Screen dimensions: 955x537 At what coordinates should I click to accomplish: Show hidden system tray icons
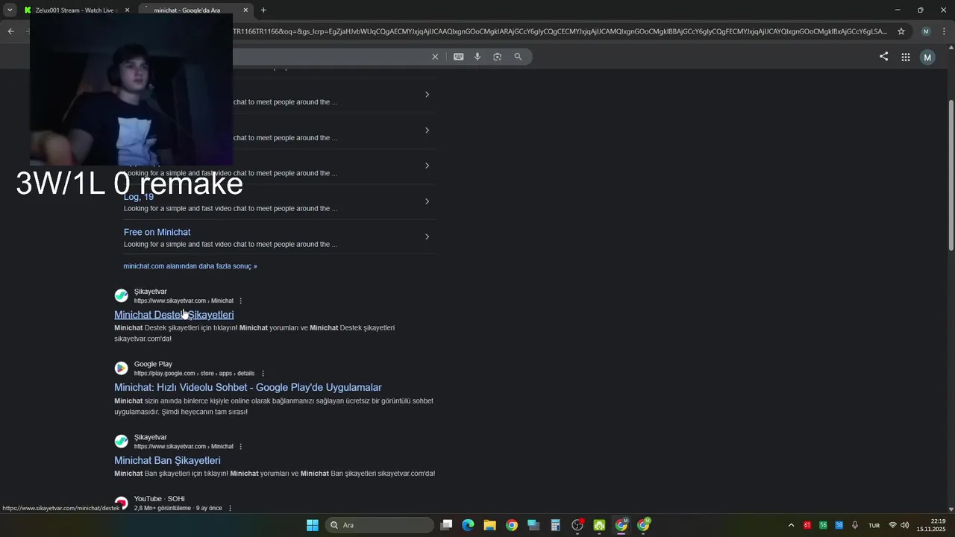click(791, 525)
